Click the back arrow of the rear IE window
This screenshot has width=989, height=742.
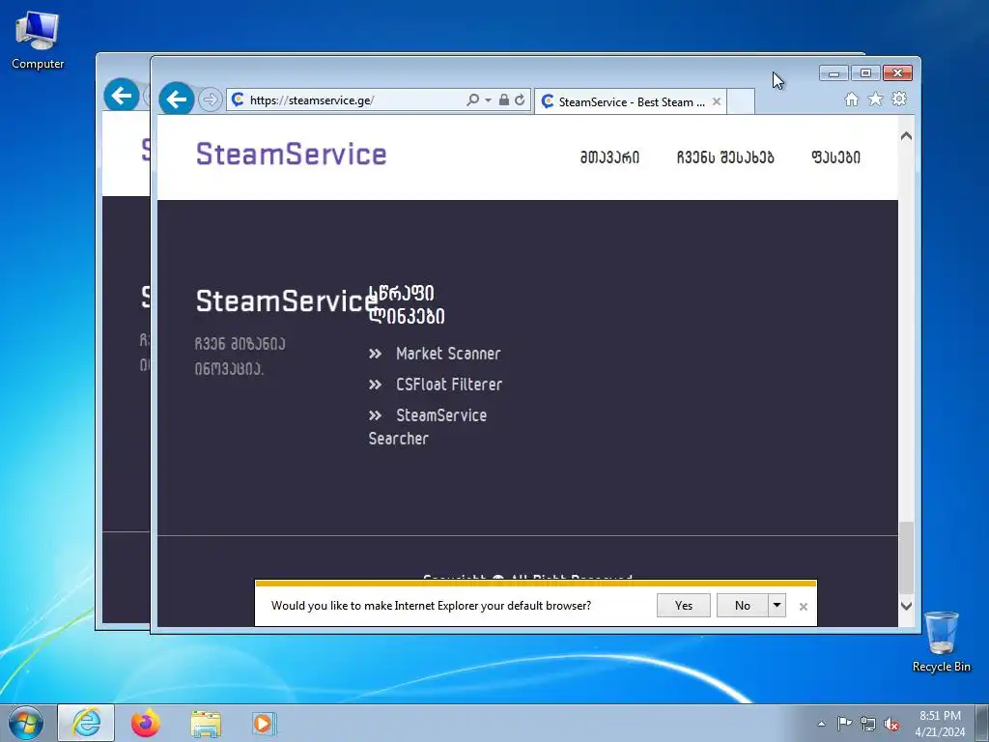click(x=122, y=96)
